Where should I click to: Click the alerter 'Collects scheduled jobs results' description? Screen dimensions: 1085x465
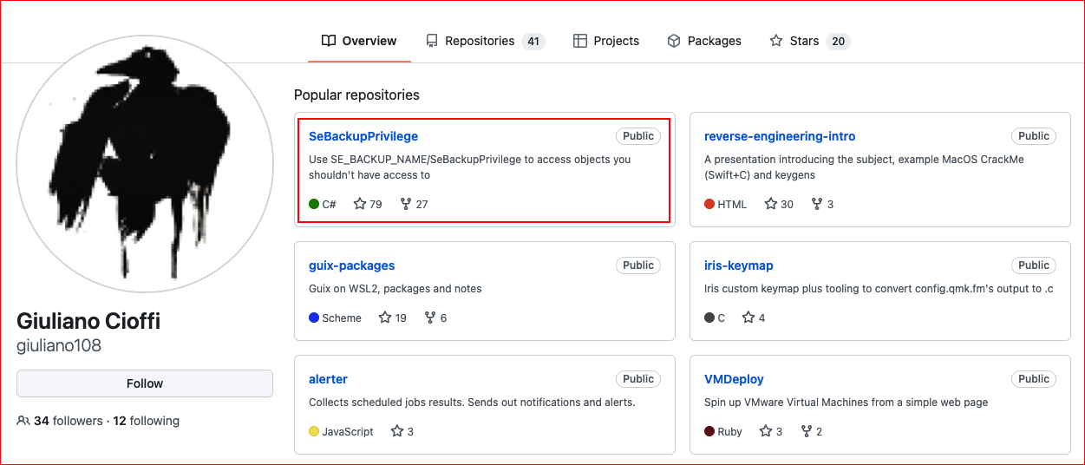click(x=472, y=402)
